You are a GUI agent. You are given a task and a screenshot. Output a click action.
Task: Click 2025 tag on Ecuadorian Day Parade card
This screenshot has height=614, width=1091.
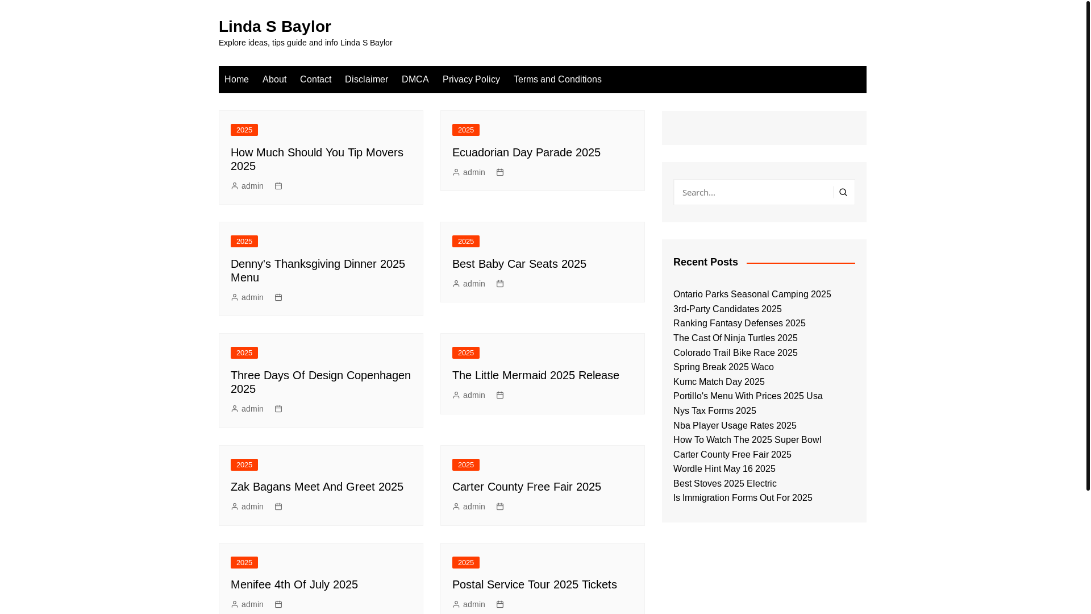(466, 130)
